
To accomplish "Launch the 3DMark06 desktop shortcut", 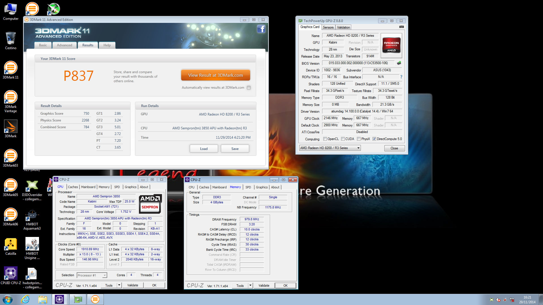I will tap(11, 217).
